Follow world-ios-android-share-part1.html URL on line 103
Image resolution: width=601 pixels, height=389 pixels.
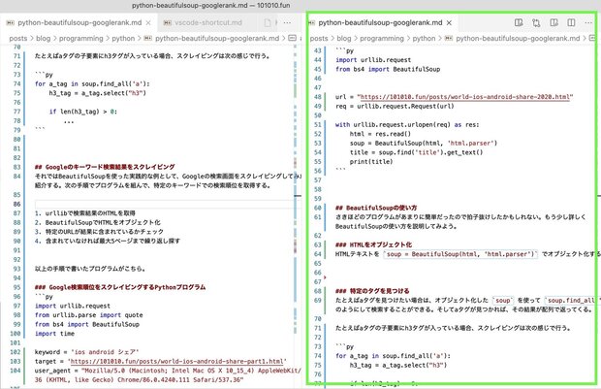(x=177, y=362)
